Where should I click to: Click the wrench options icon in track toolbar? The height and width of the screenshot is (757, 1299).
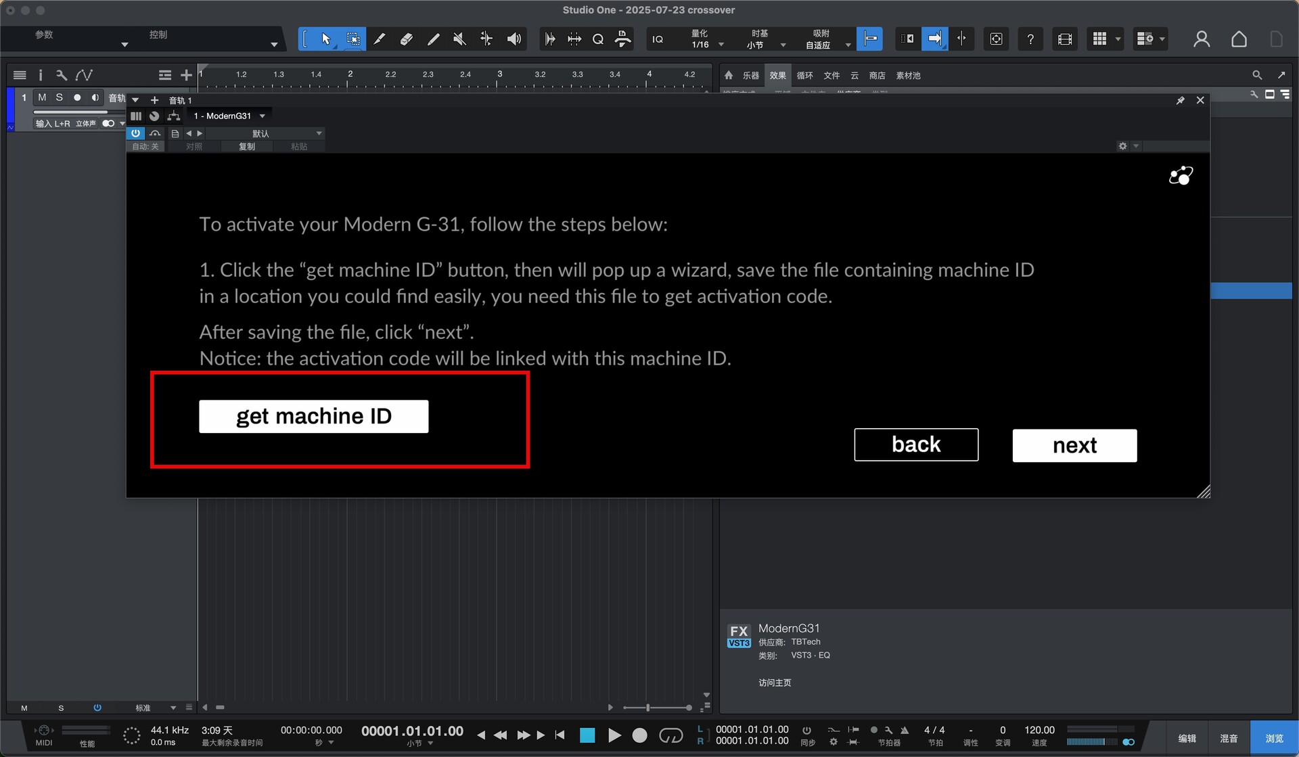click(x=62, y=75)
